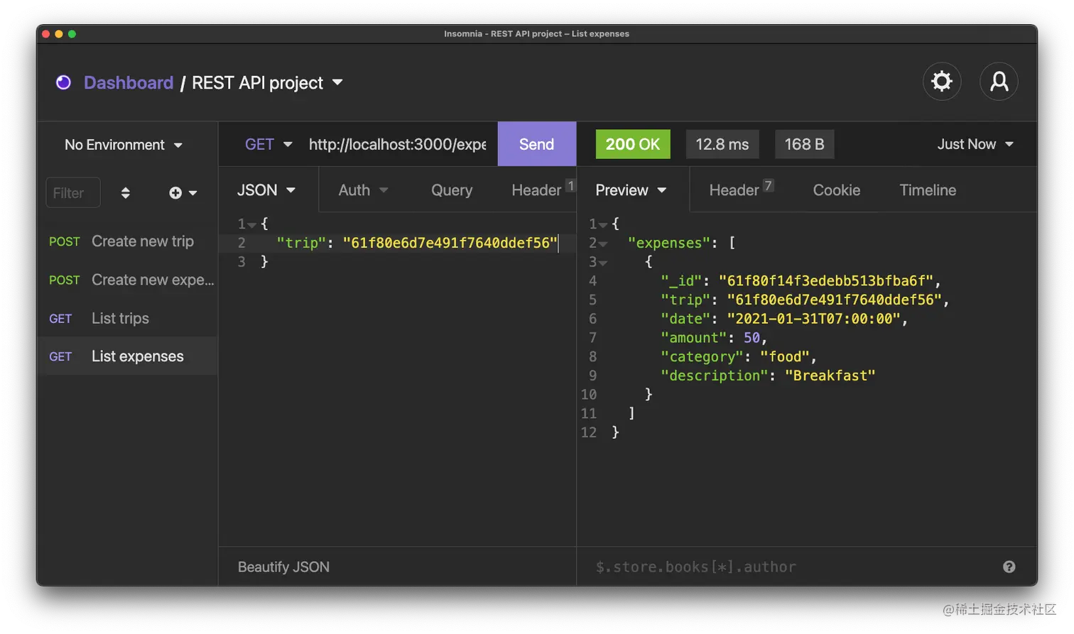Image resolution: width=1074 pixels, height=634 pixels.
Task: Maximize the Insomnia window
Action: click(x=72, y=34)
